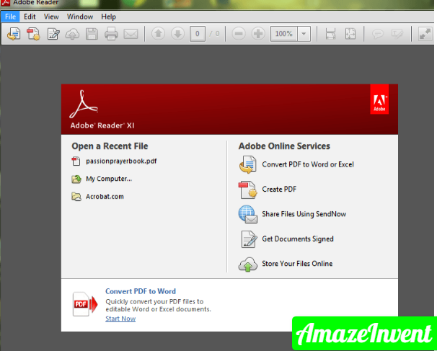437x351 pixels.
Task: Click the cloud upload toolbar icon
Action: click(x=72, y=35)
